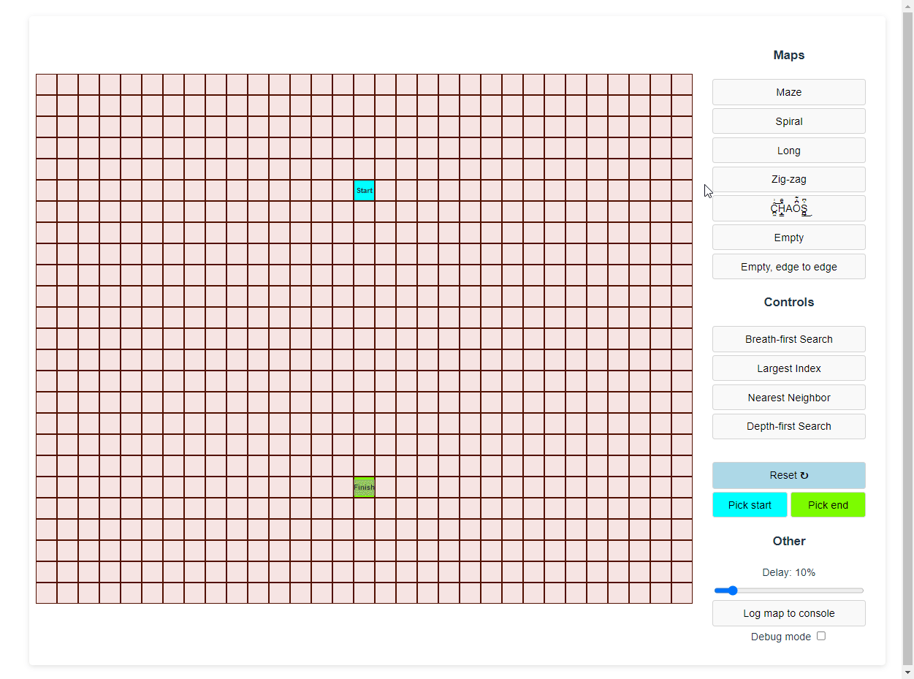Adjust the Delay slider
This screenshot has width=914, height=679.
[788, 591]
